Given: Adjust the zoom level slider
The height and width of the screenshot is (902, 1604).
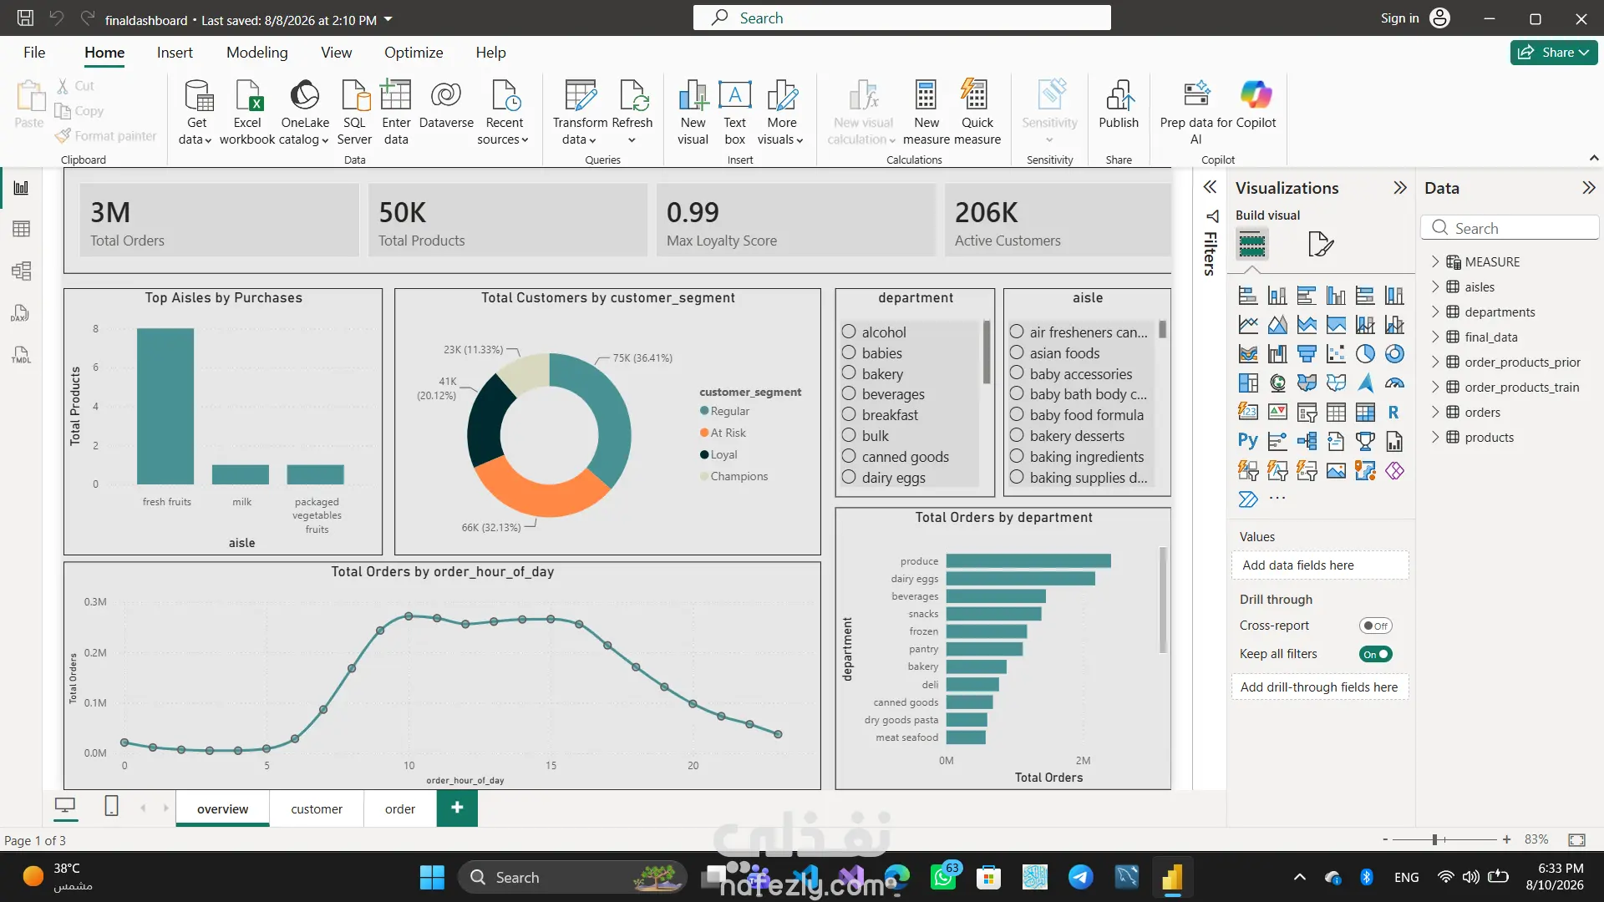Looking at the screenshot, I should coord(1434,839).
